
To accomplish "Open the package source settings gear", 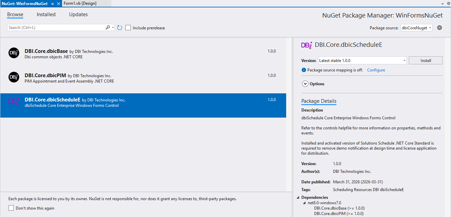I will point(440,28).
